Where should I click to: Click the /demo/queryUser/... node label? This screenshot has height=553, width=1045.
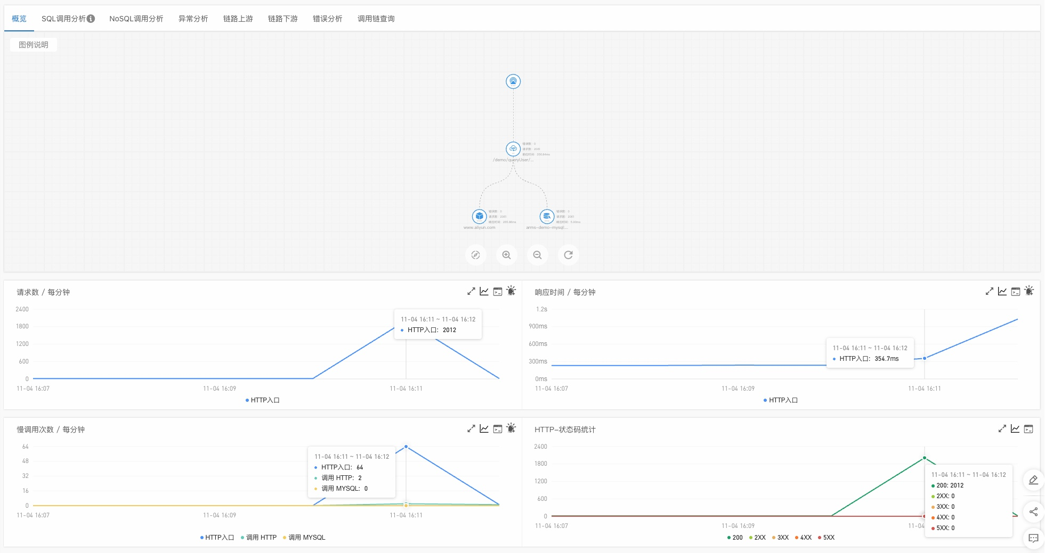point(513,160)
